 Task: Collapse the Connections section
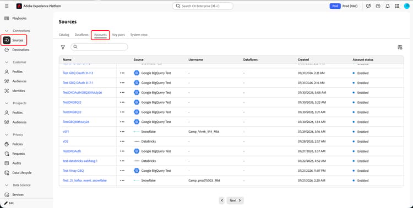click(x=7, y=31)
